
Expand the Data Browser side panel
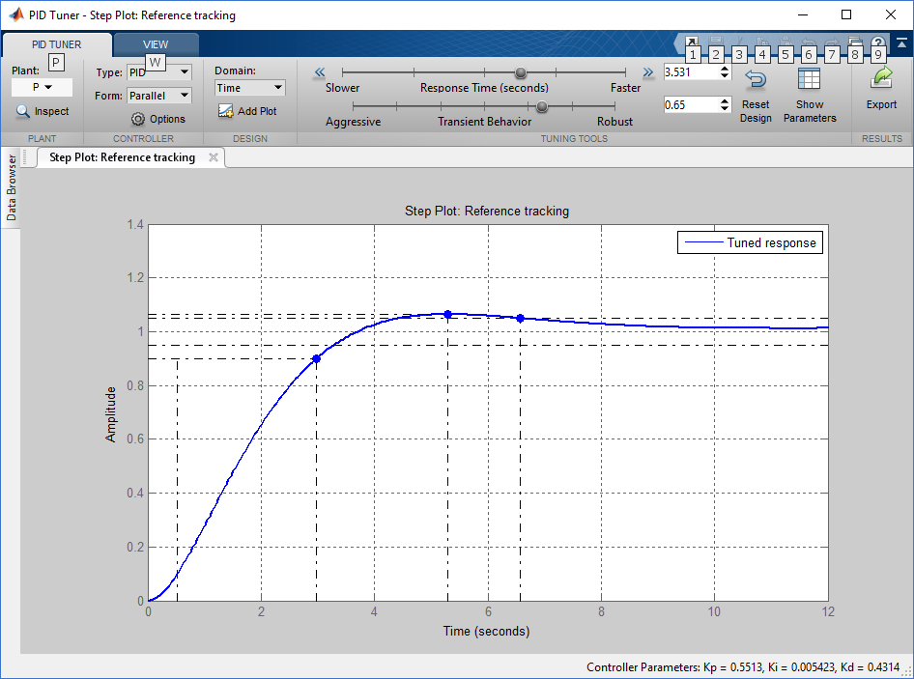(11, 187)
